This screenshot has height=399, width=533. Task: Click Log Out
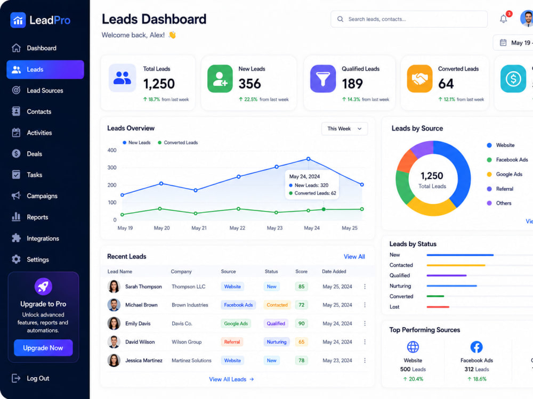click(x=30, y=378)
